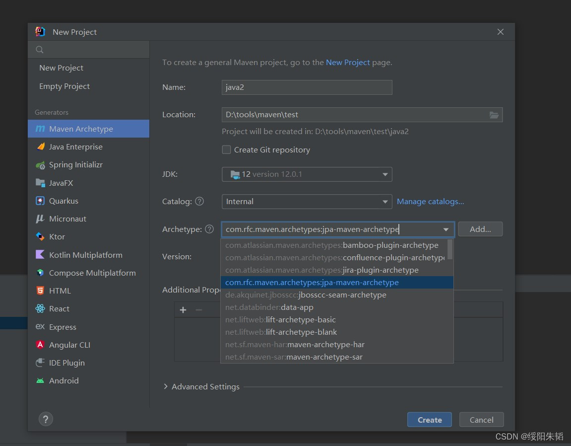Screen dimensions: 571x446
Task: Click the Android robot icon
Action: [40, 381]
